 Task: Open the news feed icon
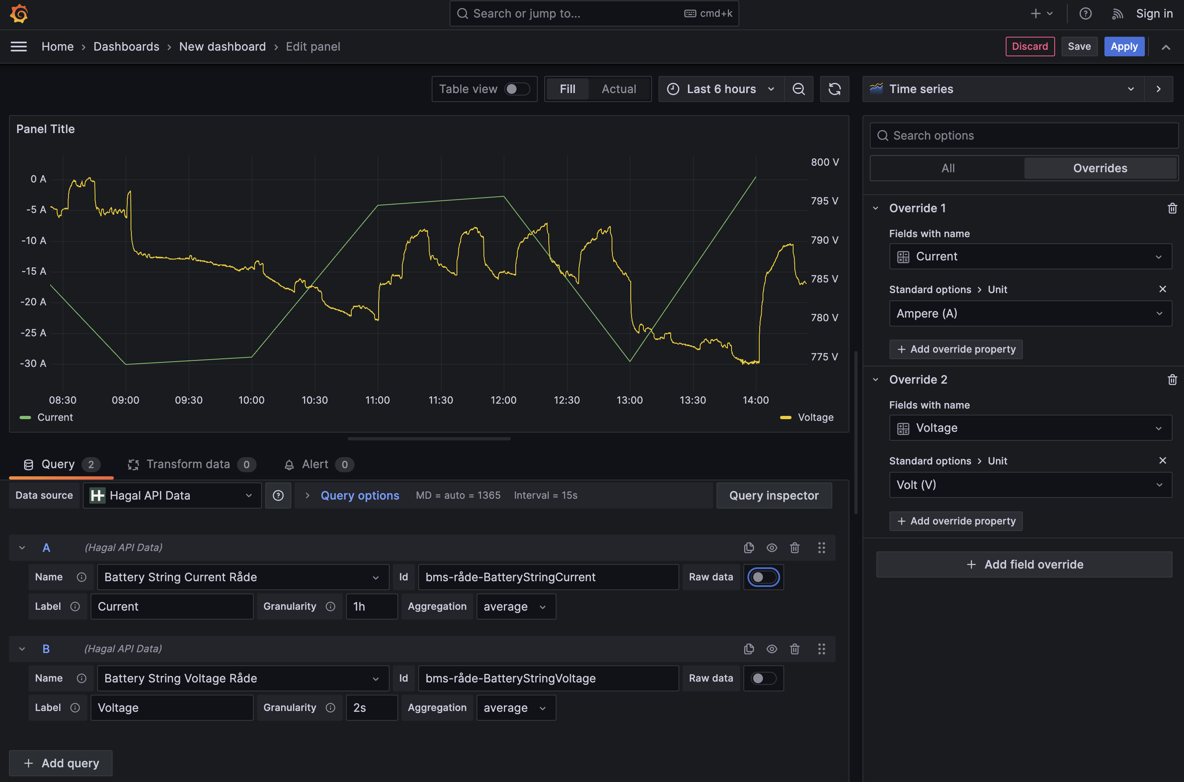tap(1117, 13)
